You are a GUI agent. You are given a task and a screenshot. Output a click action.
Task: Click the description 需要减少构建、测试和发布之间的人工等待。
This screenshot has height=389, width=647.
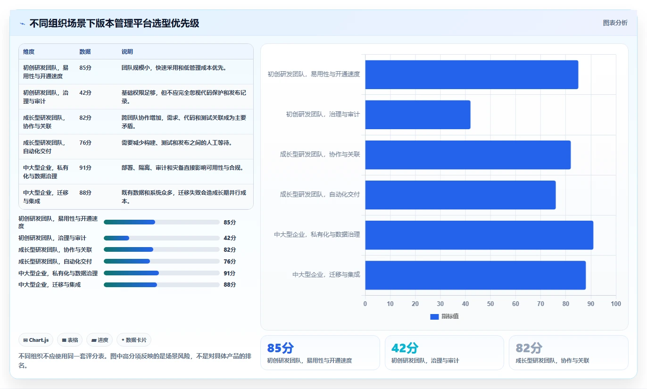click(177, 143)
